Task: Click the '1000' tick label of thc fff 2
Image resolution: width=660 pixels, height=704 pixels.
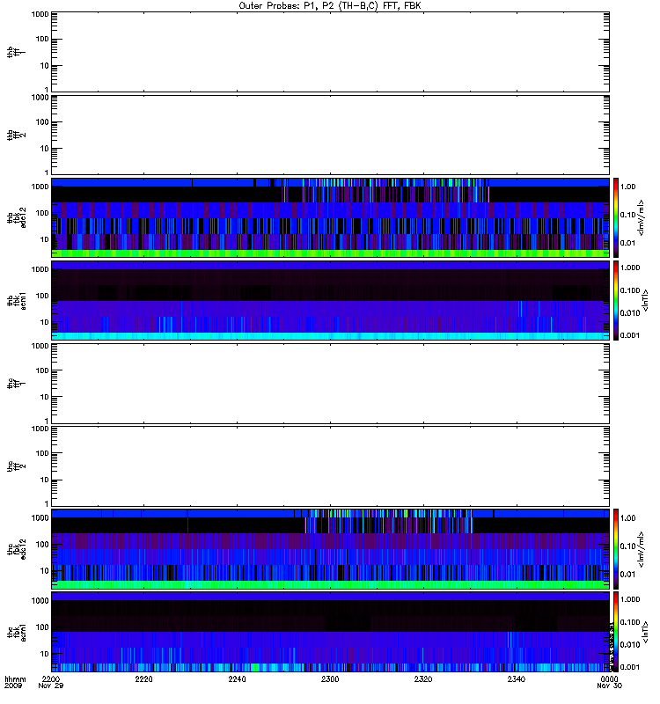Action: tap(40, 429)
